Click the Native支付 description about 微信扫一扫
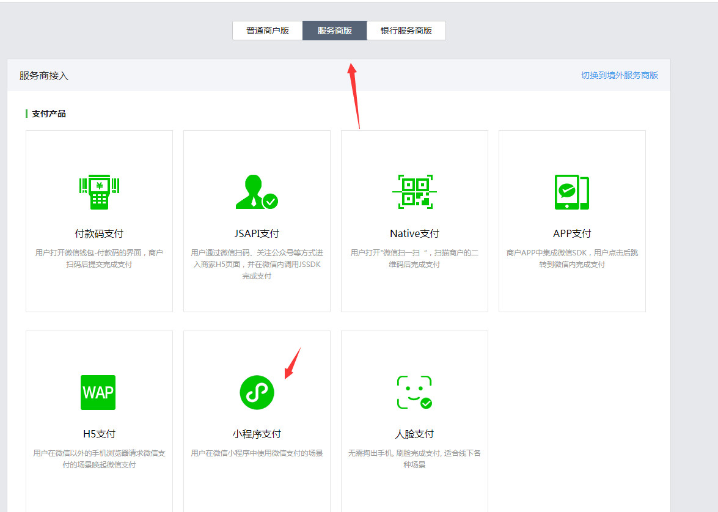718x512 pixels. tap(414, 258)
